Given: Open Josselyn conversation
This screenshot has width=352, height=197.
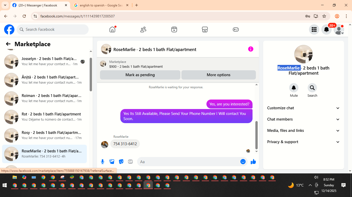Looking at the screenshot, I should tap(44, 62).
